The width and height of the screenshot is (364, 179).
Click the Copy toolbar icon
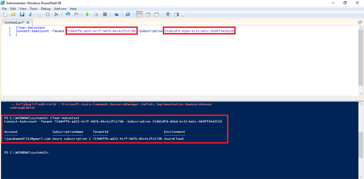pyautogui.click(x=39, y=15)
